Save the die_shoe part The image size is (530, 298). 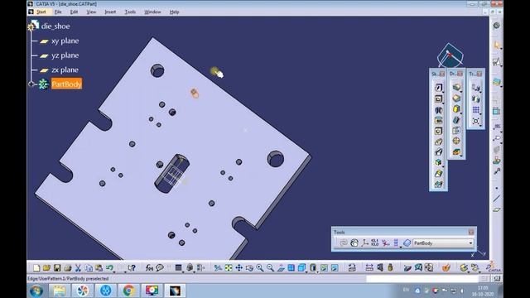click(x=57, y=268)
